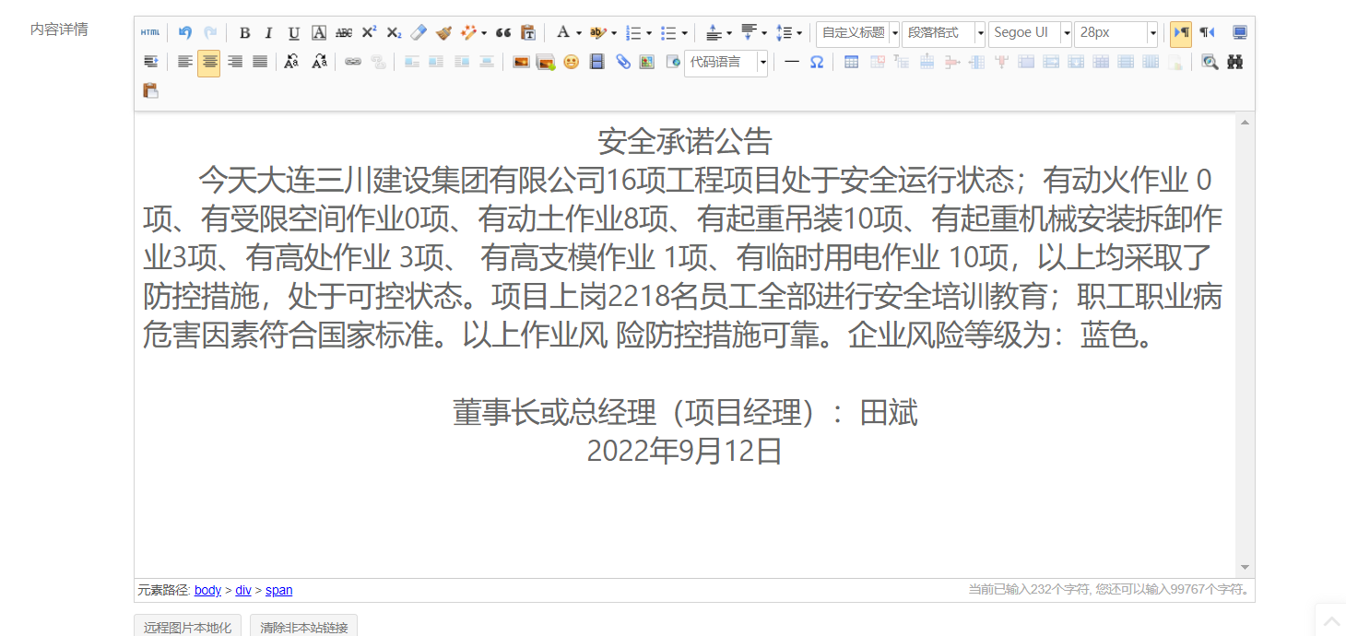The image size is (1346, 636).
Task: Insert a table
Action: pyautogui.click(x=852, y=62)
